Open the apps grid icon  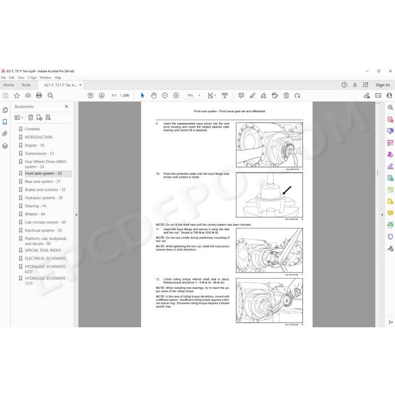[365, 85]
